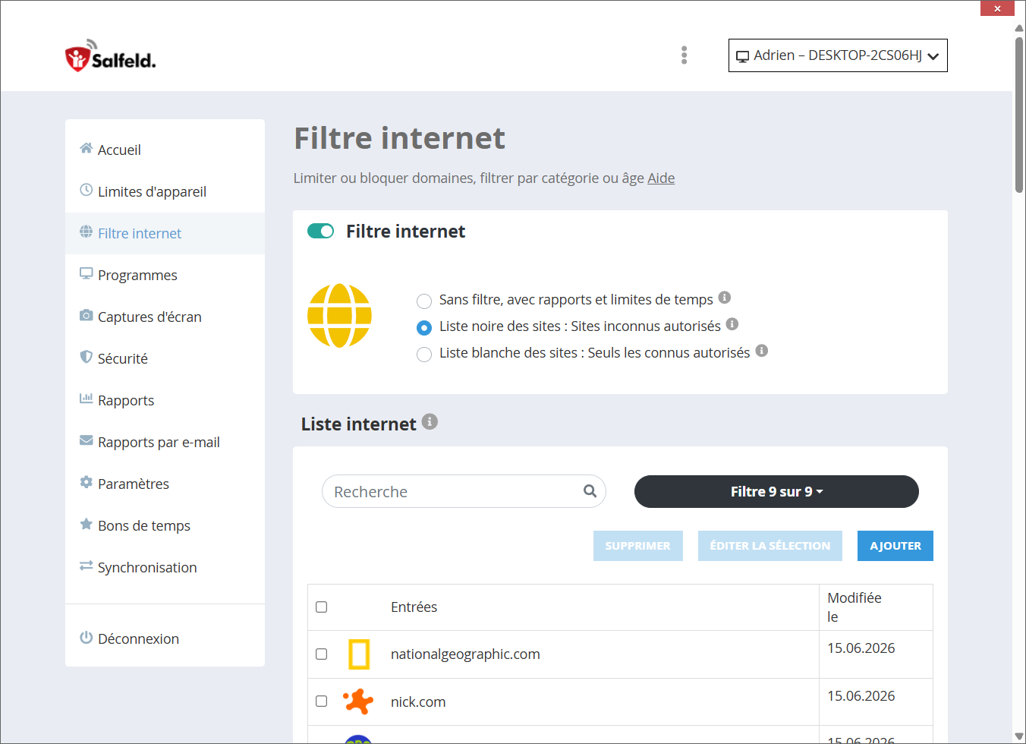Show info for Sans filtre option
This screenshot has width=1026, height=744.
[x=725, y=298]
